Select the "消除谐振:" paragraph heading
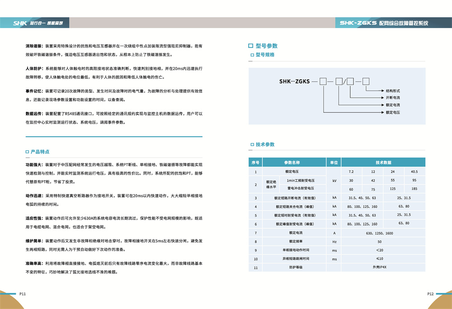Screen dimensions: 452x309 [34, 46]
